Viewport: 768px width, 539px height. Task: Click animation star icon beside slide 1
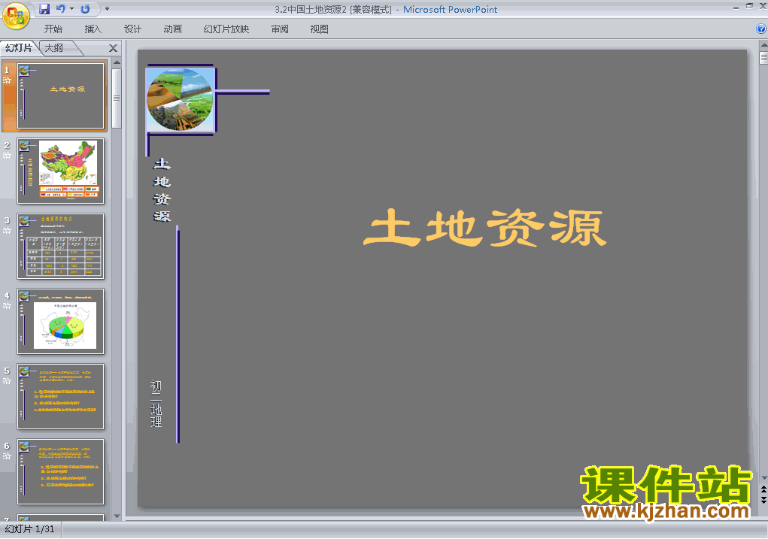[x=7, y=80]
